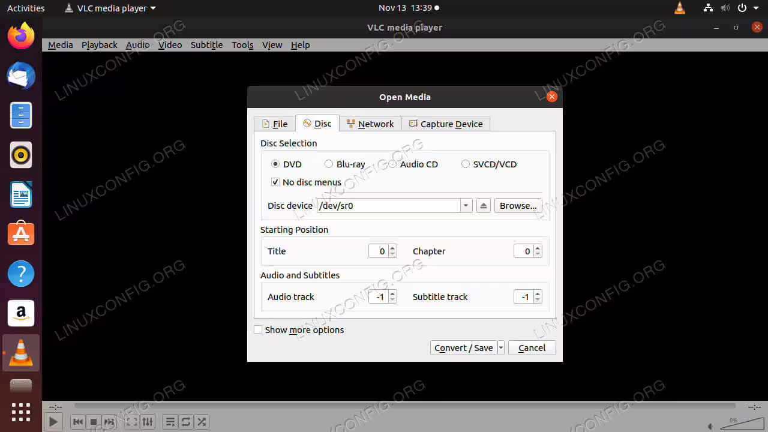
Task: Open LibreOffice Writer from the dock
Action: [21, 194]
